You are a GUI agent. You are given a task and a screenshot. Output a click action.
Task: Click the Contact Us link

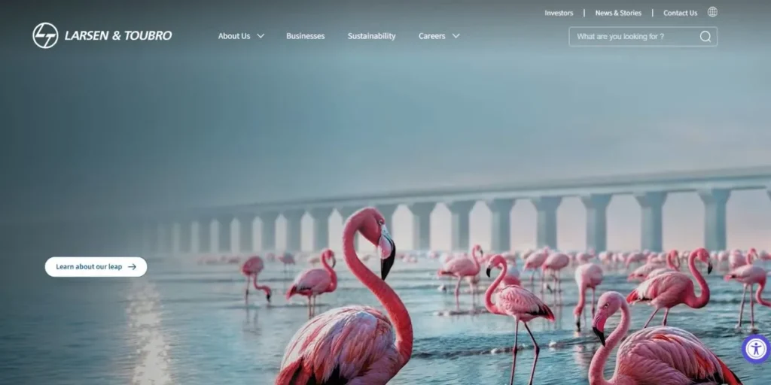[x=680, y=13]
